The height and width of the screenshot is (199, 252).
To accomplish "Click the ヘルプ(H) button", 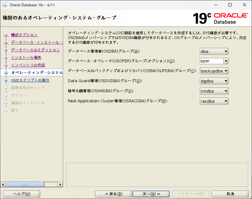I will [22, 194].
